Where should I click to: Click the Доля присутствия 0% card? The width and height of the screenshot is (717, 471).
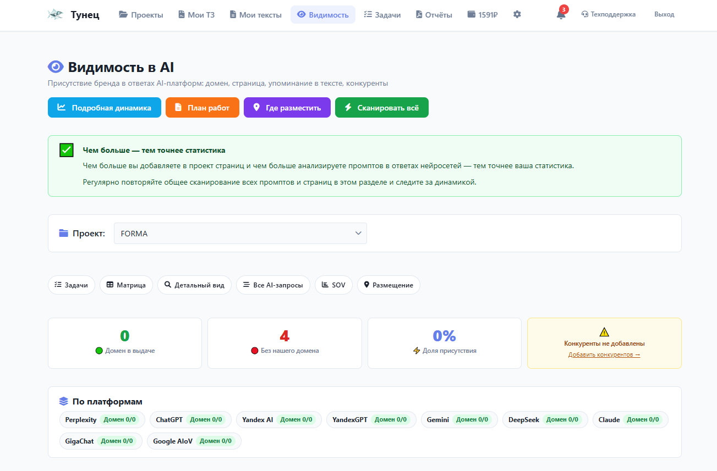click(x=445, y=343)
